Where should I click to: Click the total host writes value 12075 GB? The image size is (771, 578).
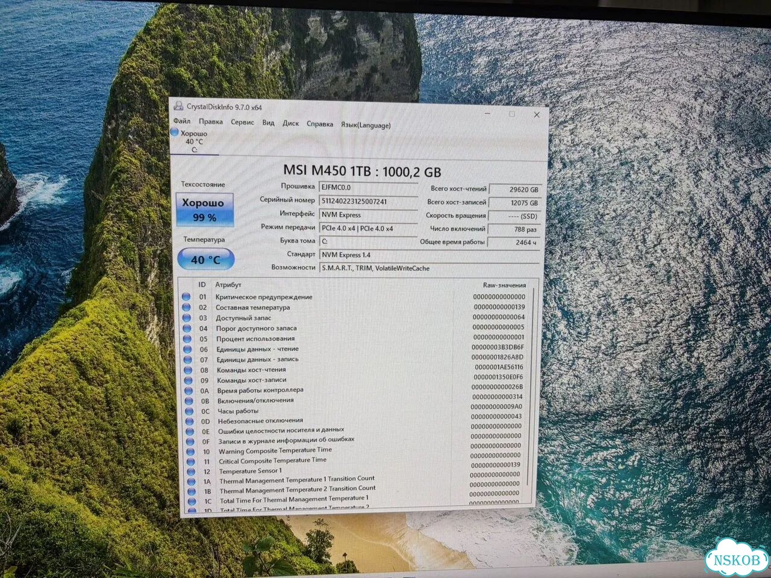pyautogui.click(x=514, y=203)
